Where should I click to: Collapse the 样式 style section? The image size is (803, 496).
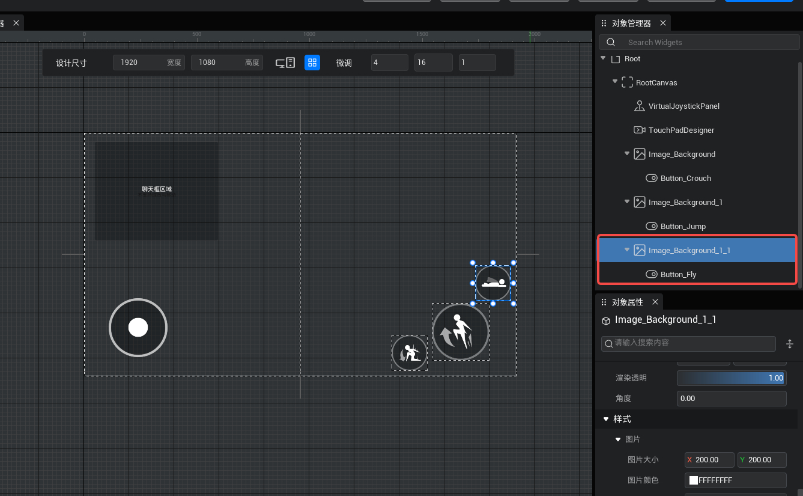(605, 419)
